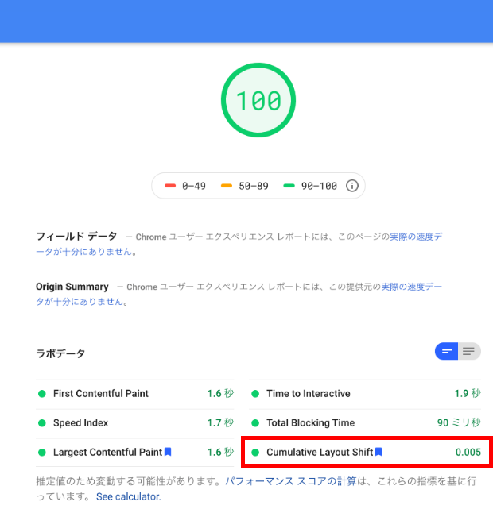The width and height of the screenshot is (493, 517).
Task: Click the green dot next to Time to Interactive
Action: point(255,394)
